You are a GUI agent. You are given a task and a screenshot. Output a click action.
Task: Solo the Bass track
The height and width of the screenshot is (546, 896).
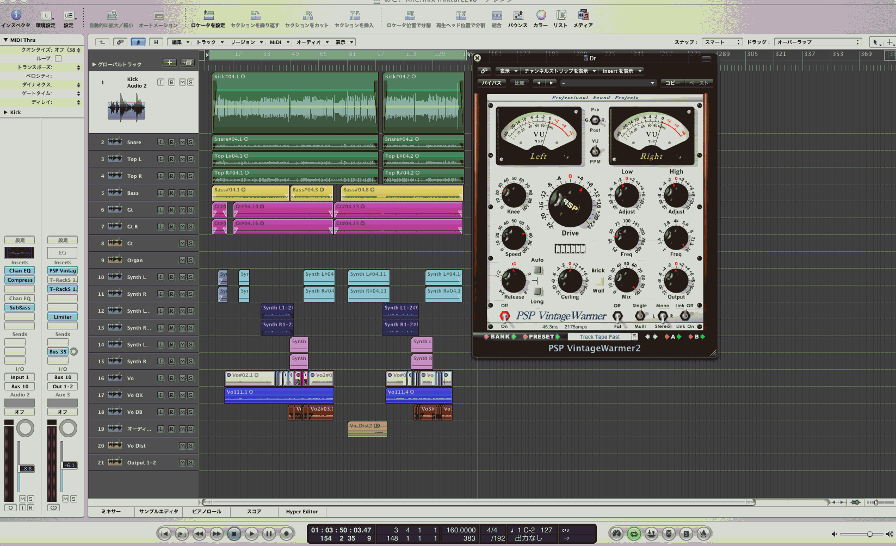click(x=190, y=193)
